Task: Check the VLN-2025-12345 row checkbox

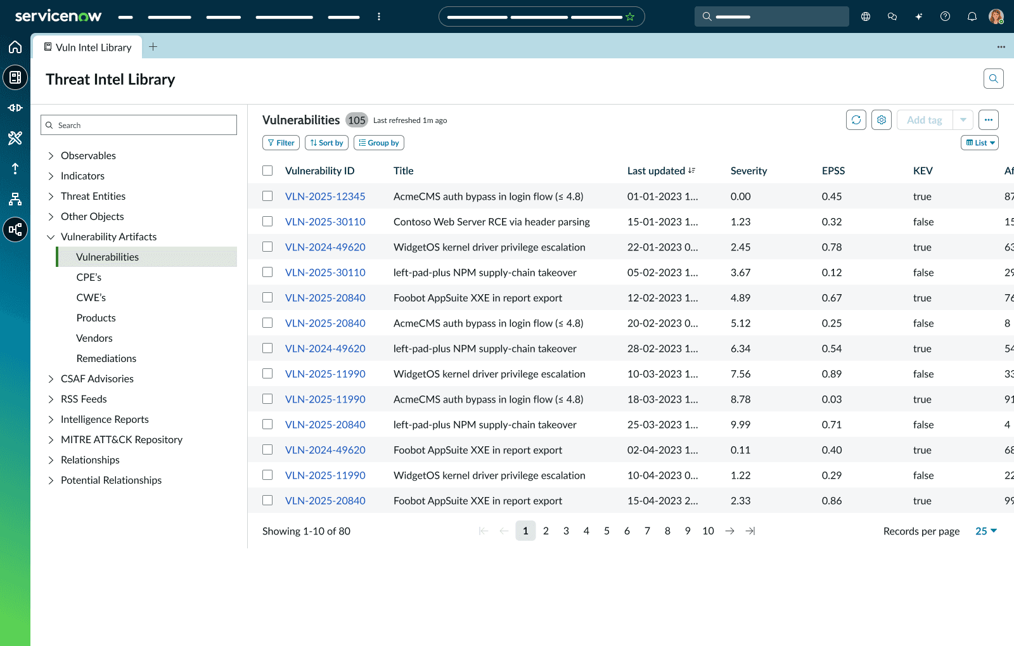Action: 267,196
